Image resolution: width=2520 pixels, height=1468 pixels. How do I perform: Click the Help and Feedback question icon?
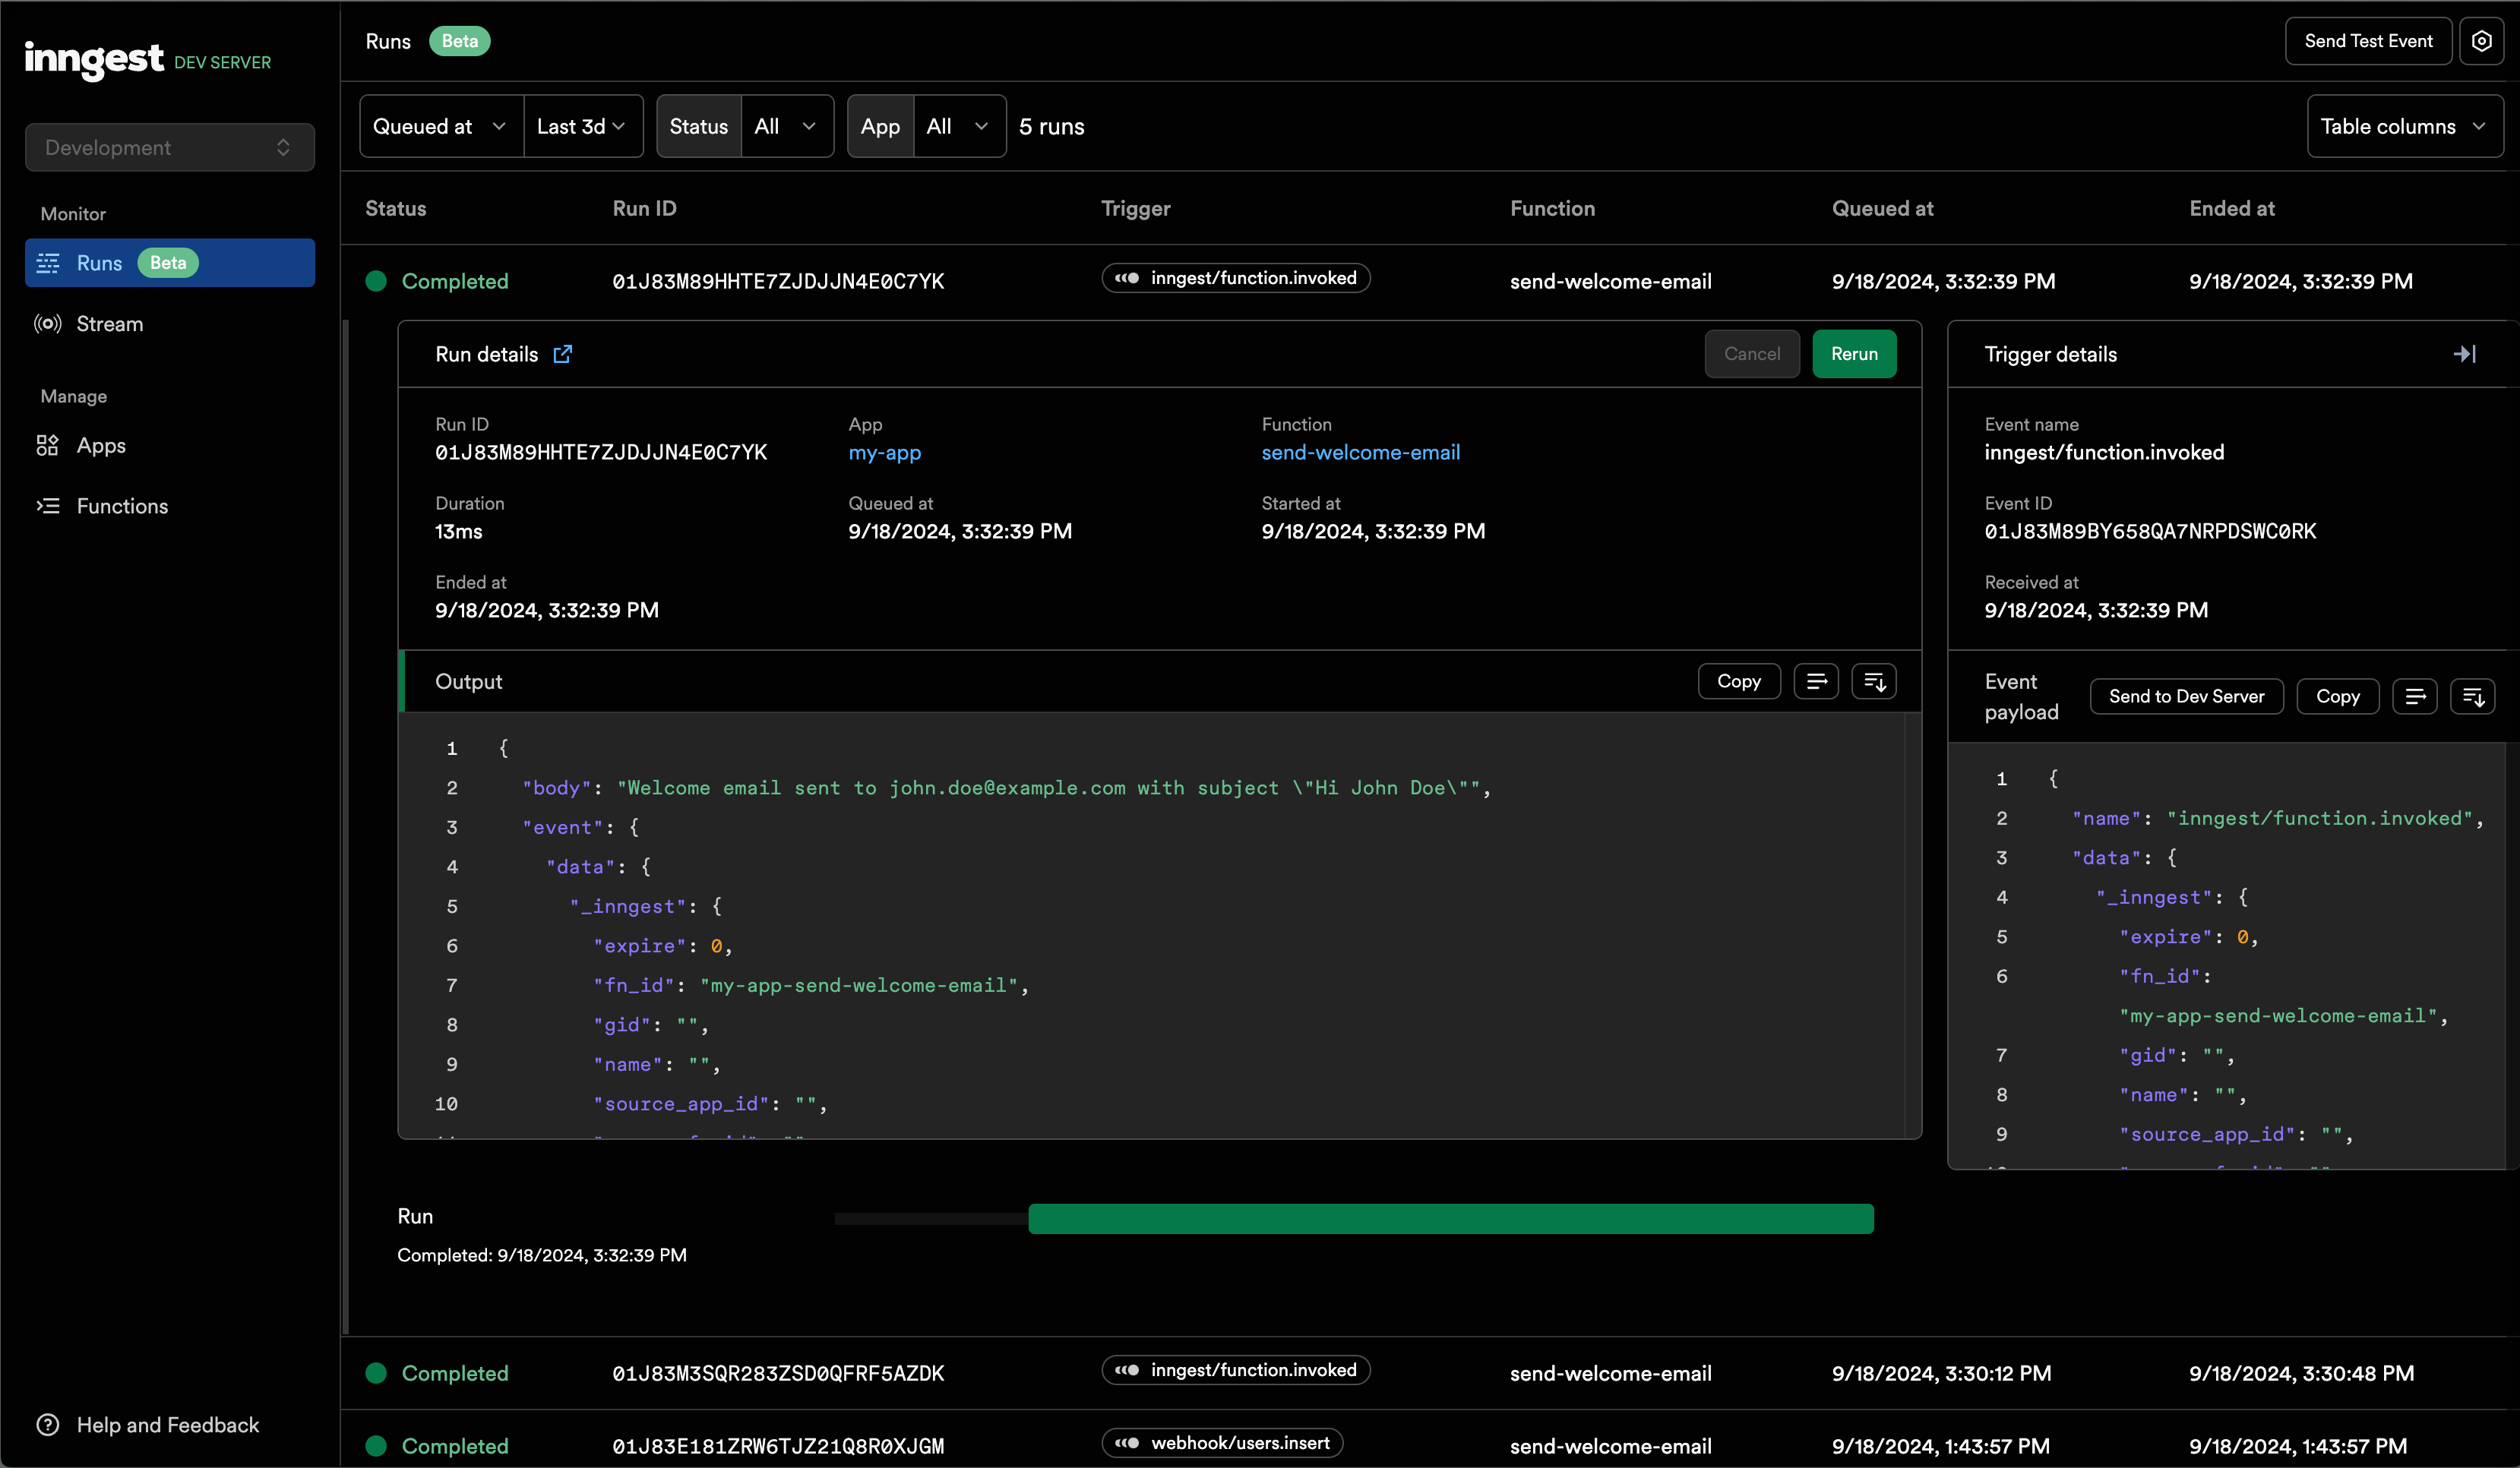48,1425
